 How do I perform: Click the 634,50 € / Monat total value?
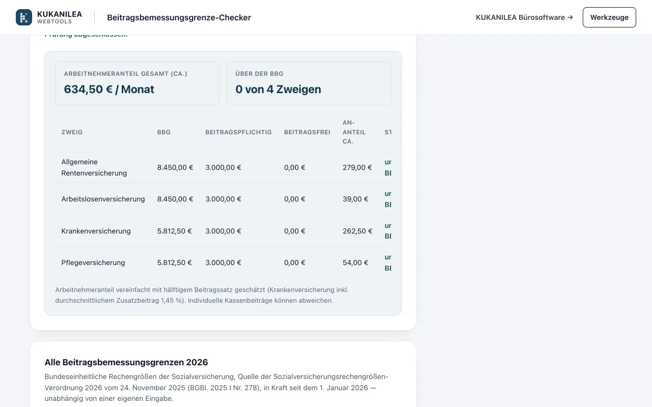[109, 89]
